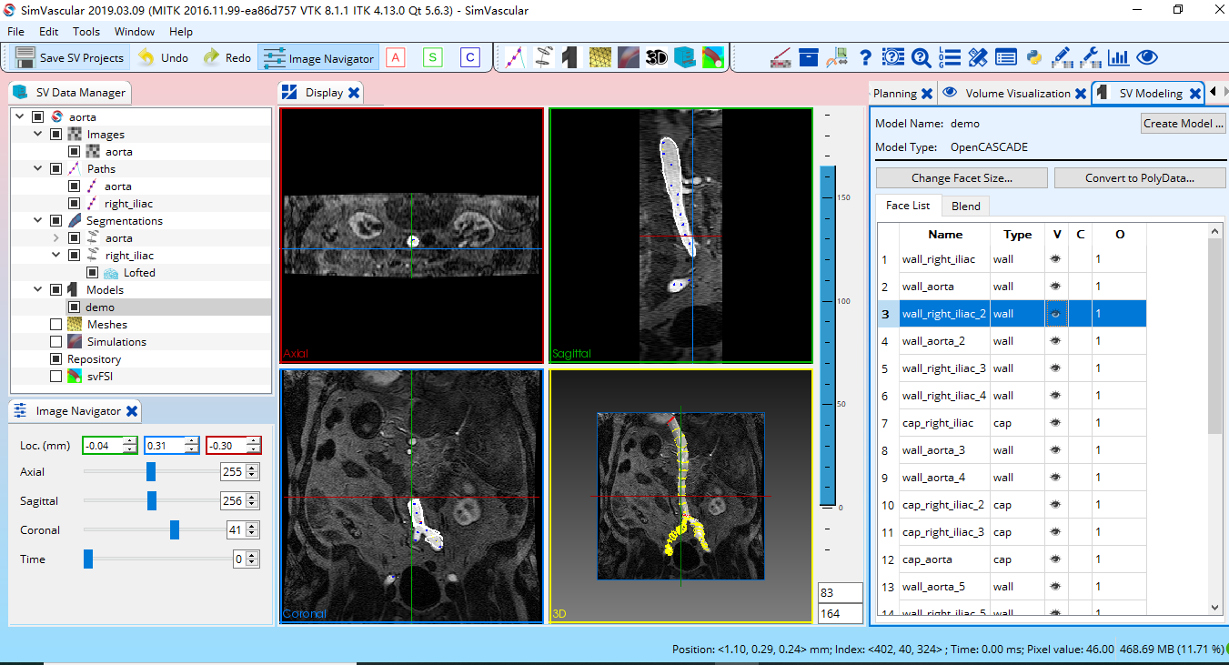Toggle visibility eye for wall_aorta_2 face
The image size is (1229, 665).
coord(1055,341)
